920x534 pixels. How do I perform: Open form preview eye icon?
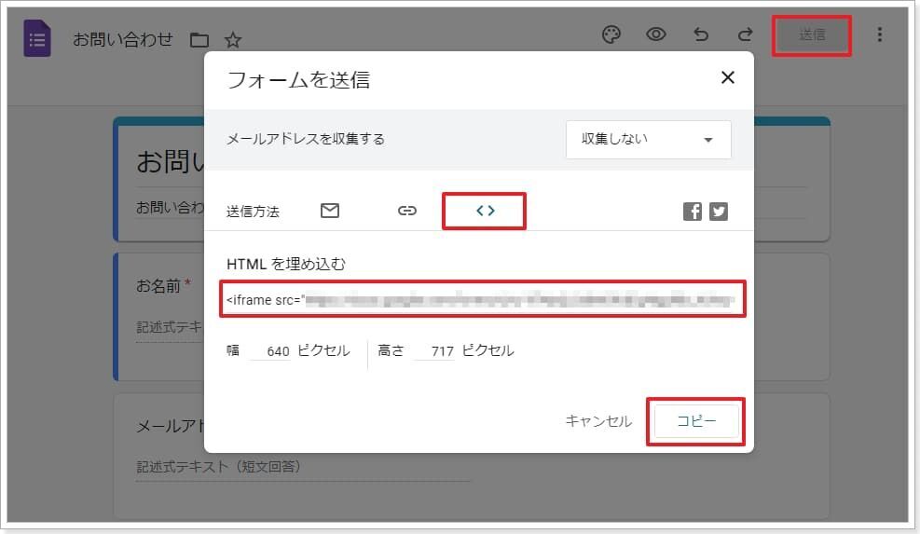point(656,34)
